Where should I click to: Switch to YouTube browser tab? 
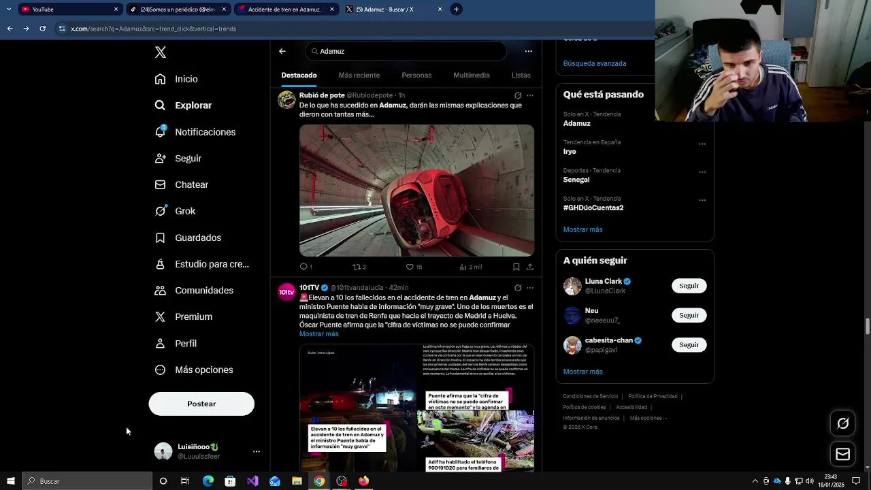[x=69, y=10]
